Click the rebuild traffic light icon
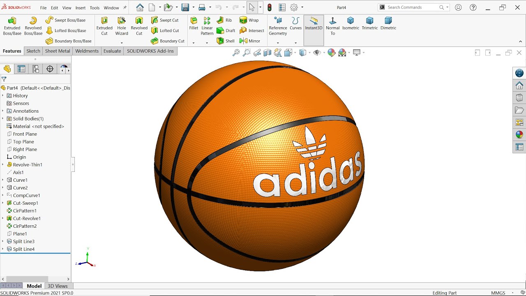Screen dimensions: 526x296 coord(270,7)
